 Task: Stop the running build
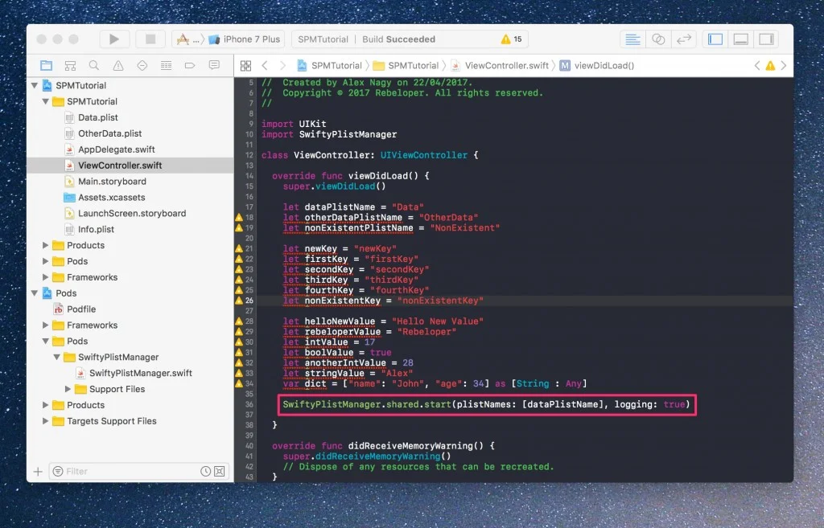[150, 39]
